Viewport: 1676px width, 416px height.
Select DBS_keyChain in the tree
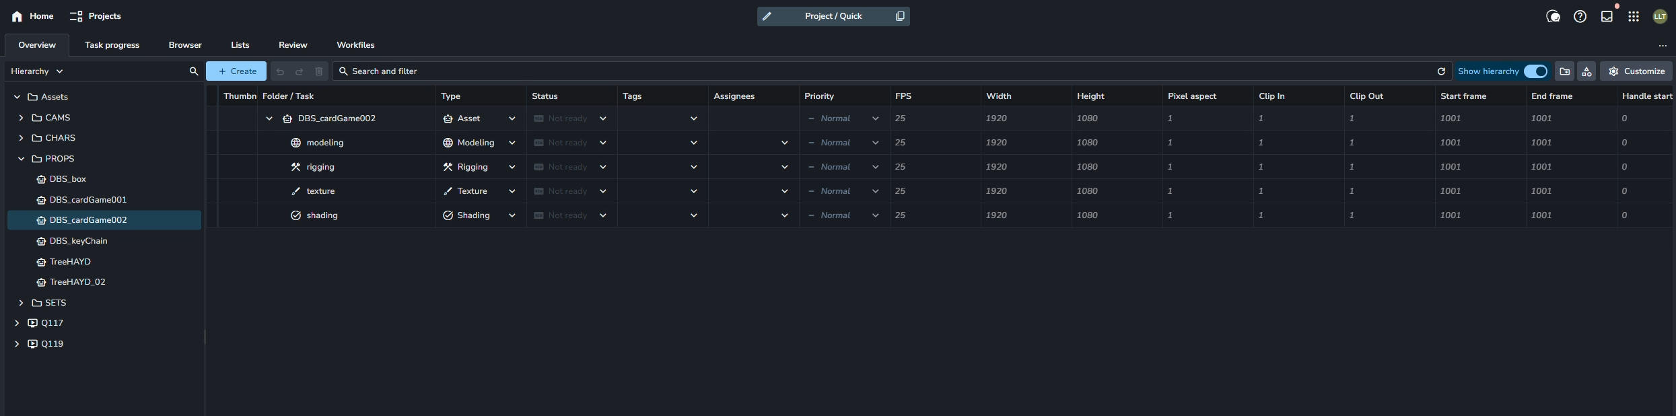click(x=104, y=241)
